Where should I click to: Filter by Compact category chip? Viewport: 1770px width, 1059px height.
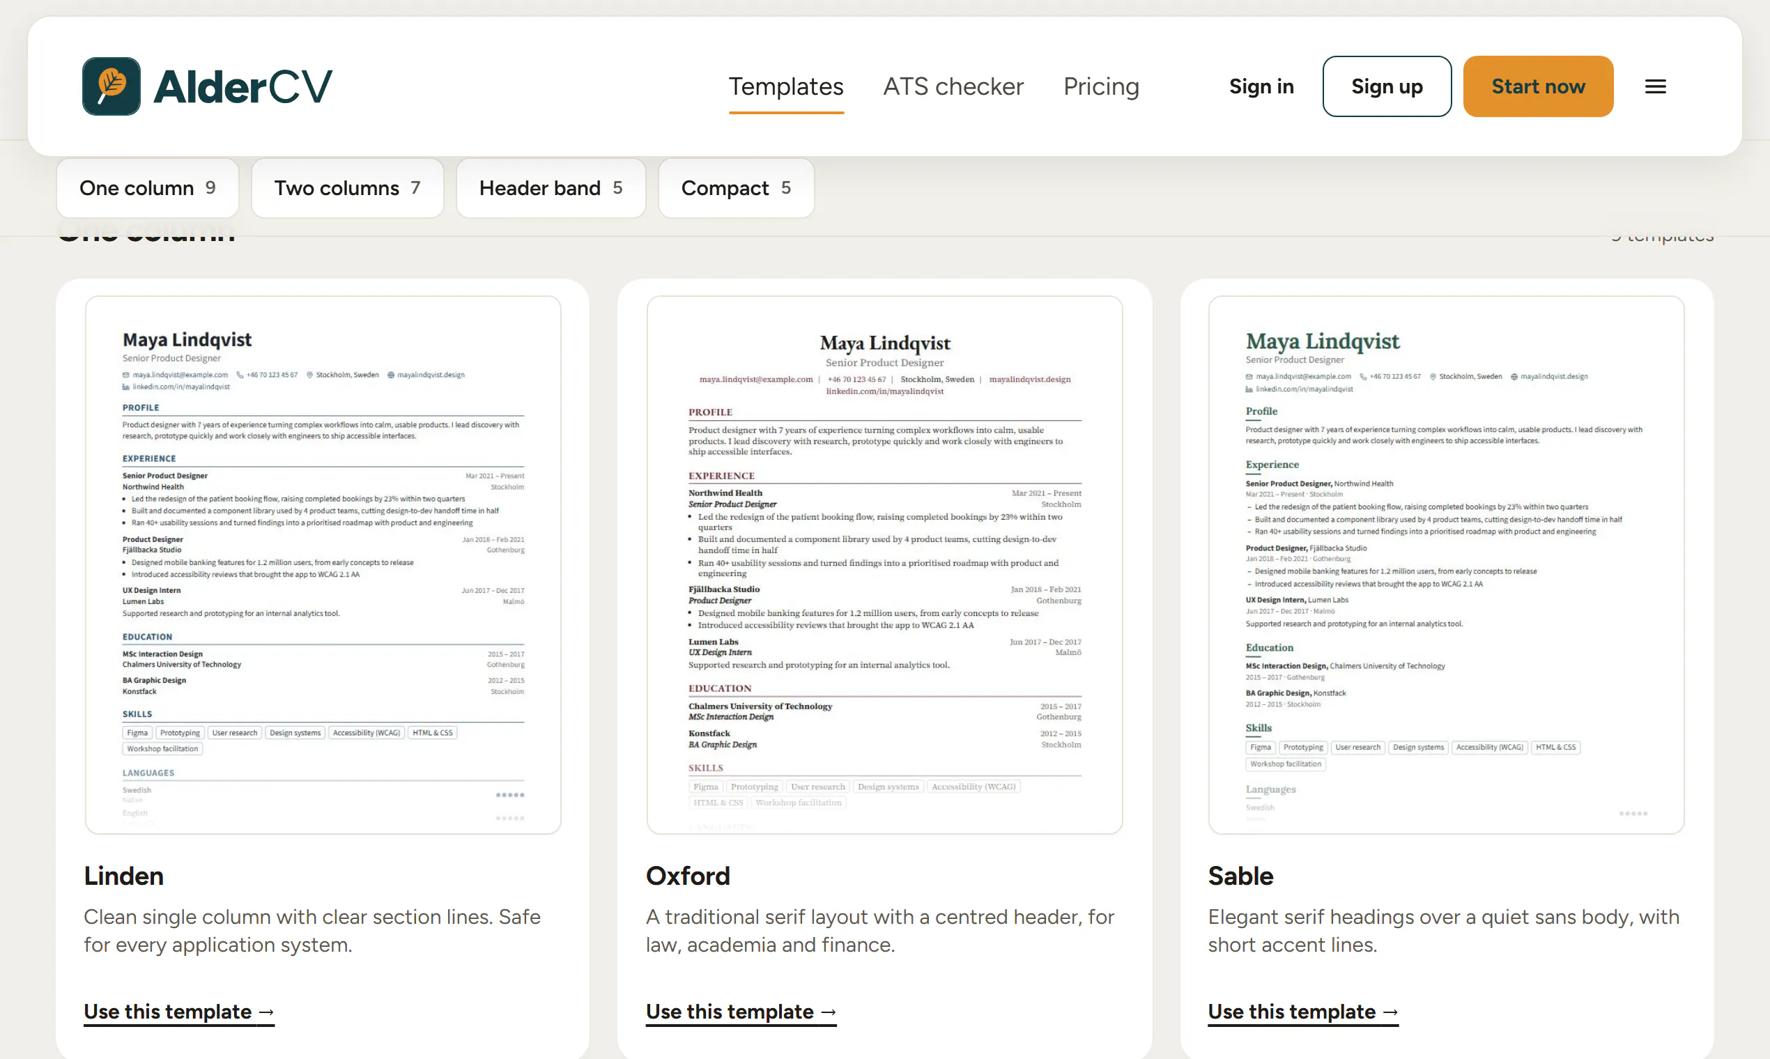(736, 187)
